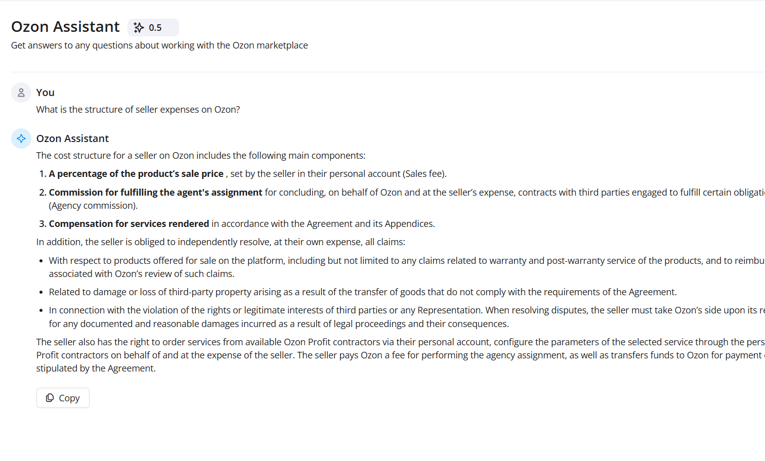Click the bullet about third-party property damage
The width and height of the screenshot is (765, 461).
click(x=362, y=292)
